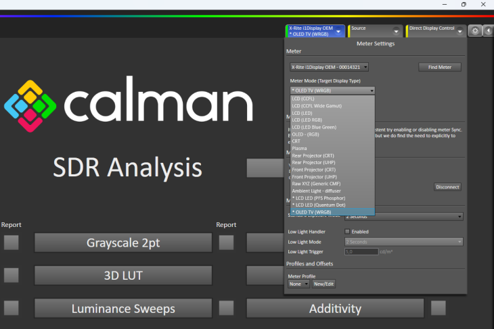The width and height of the screenshot is (494, 329).
Task: Click the Low Light Trigger input field
Action: coord(361,251)
